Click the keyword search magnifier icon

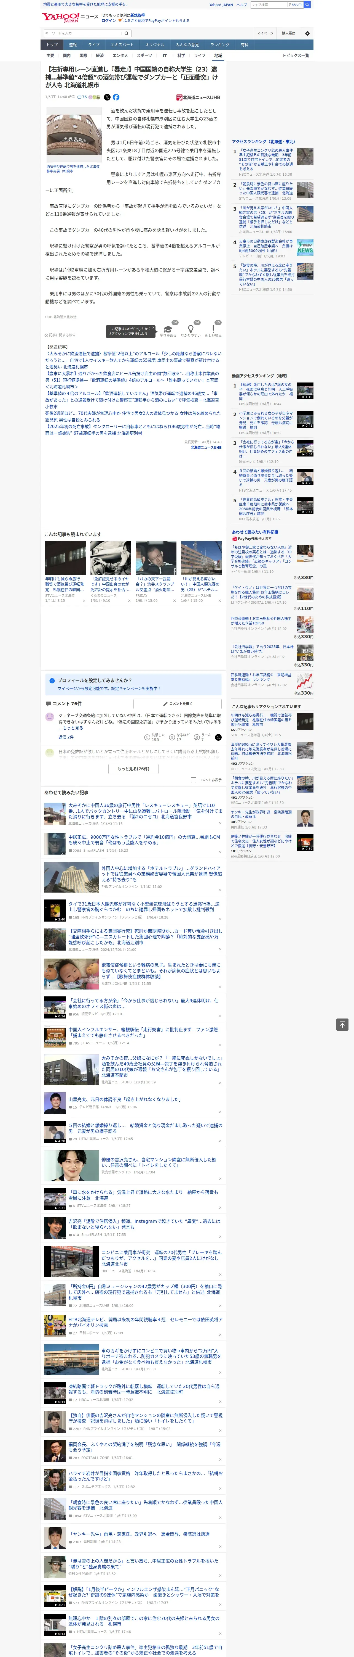[127, 33]
